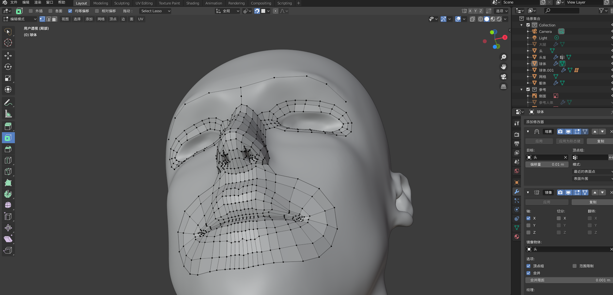This screenshot has height=295, width=613.
Task: Click the viewport zoom magnifier gizmo
Action: point(503,57)
